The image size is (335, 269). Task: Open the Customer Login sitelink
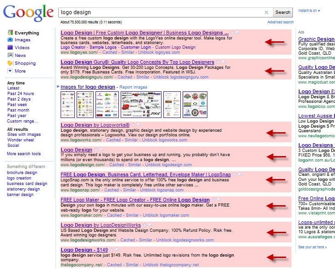point(136,47)
